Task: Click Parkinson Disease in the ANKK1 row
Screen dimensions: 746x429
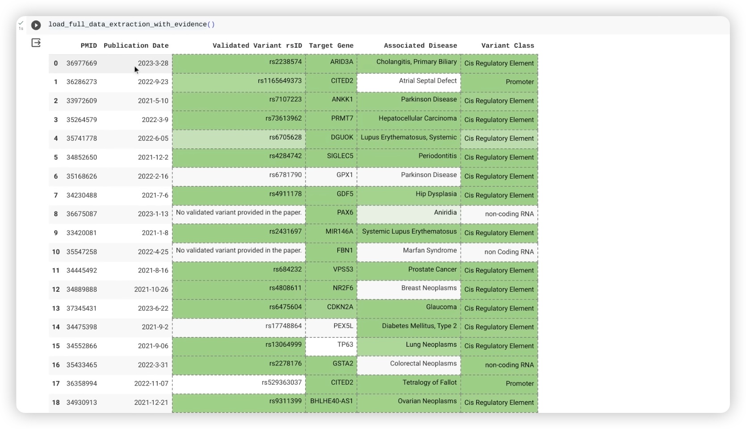Action: (409, 101)
